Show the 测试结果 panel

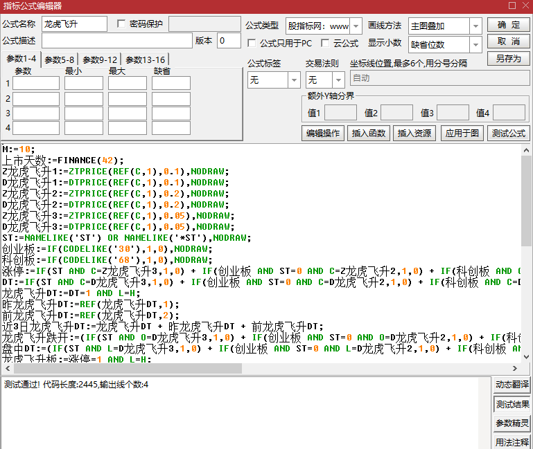(512, 405)
